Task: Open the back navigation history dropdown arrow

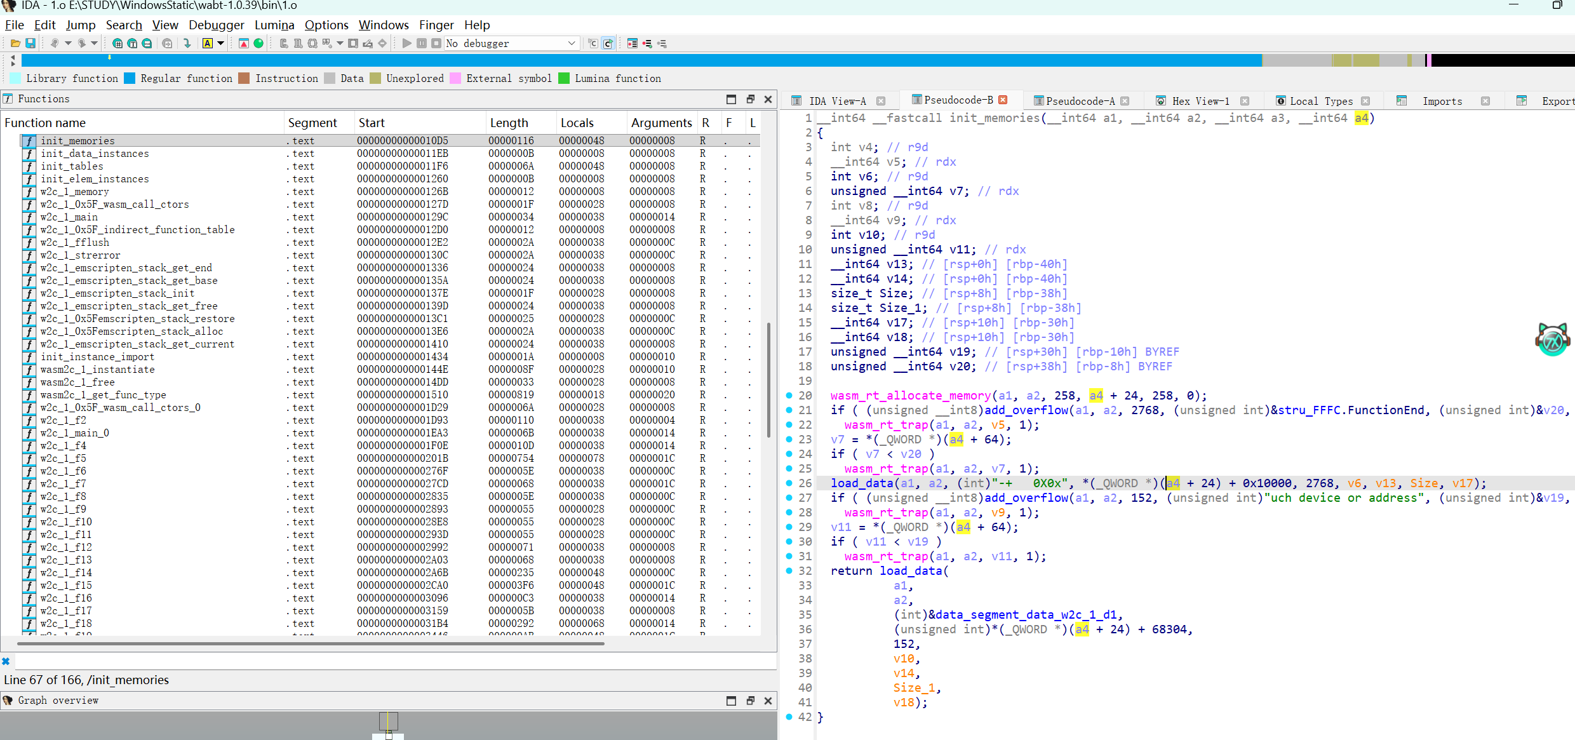Action: pos(67,43)
